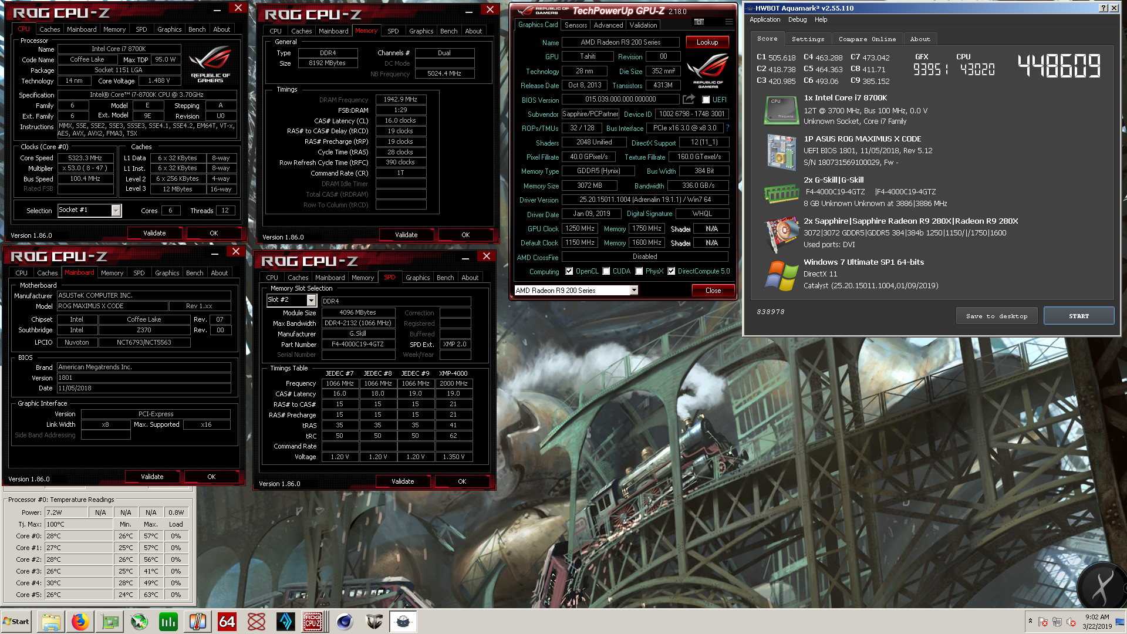Click the Part Number field F4-4000C19-4GTZ
This screenshot has height=634, width=1127.
tap(357, 345)
